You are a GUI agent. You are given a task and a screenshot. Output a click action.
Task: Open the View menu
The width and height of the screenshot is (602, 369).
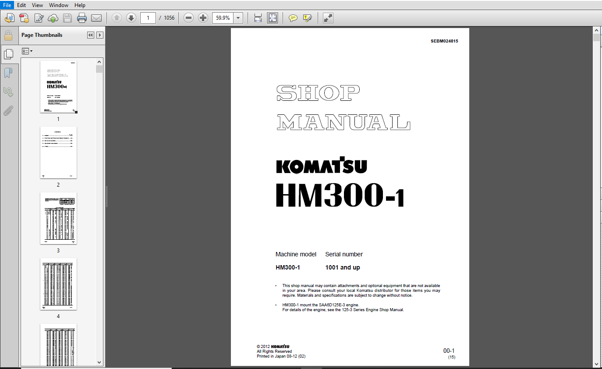coord(38,5)
